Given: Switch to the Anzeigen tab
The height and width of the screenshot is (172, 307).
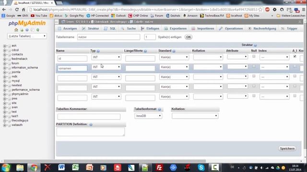Looking at the screenshot, I should (x=67, y=29).
